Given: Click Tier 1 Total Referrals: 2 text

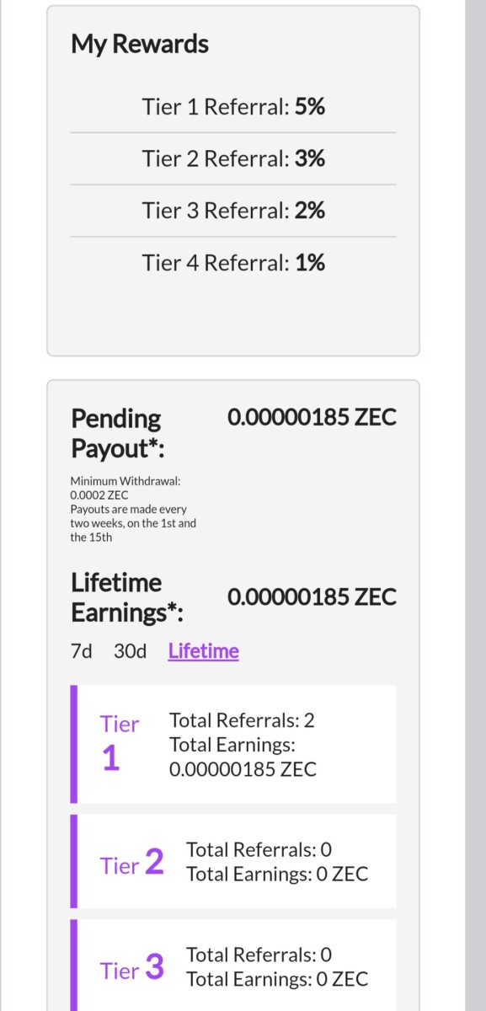Looking at the screenshot, I should pyautogui.click(x=242, y=720).
